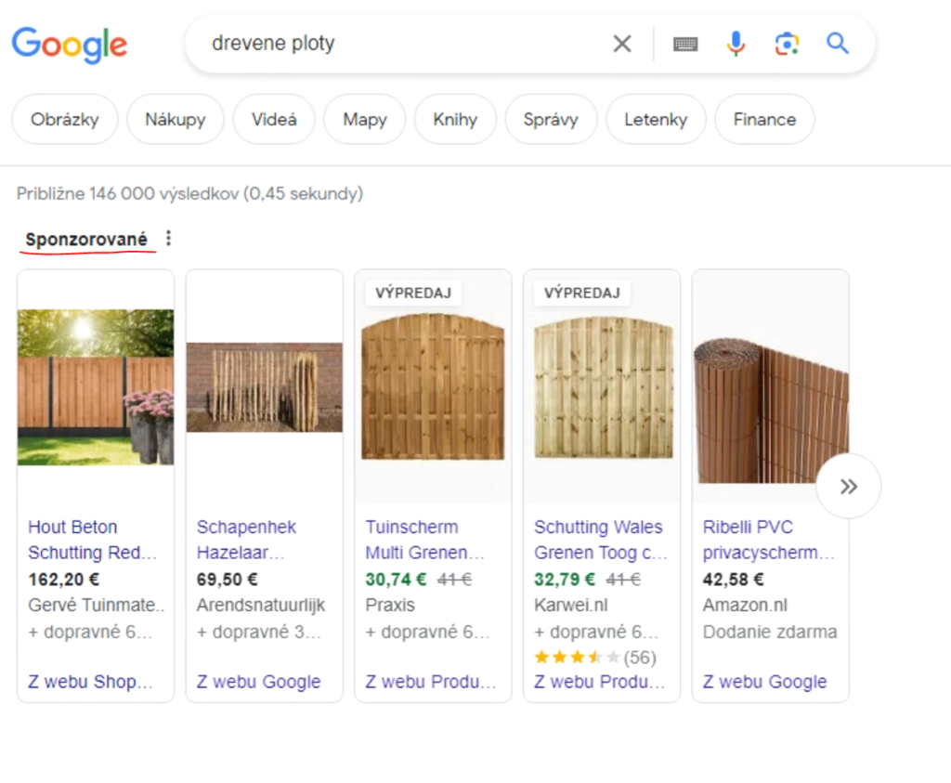This screenshot has height=783, width=951.
Task: Click the 42,58 € price
Action: pos(734,580)
